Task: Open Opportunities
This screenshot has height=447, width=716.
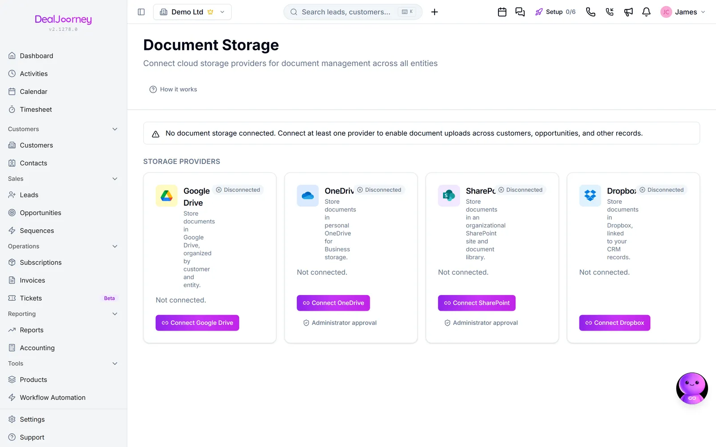Action: tap(63, 213)
